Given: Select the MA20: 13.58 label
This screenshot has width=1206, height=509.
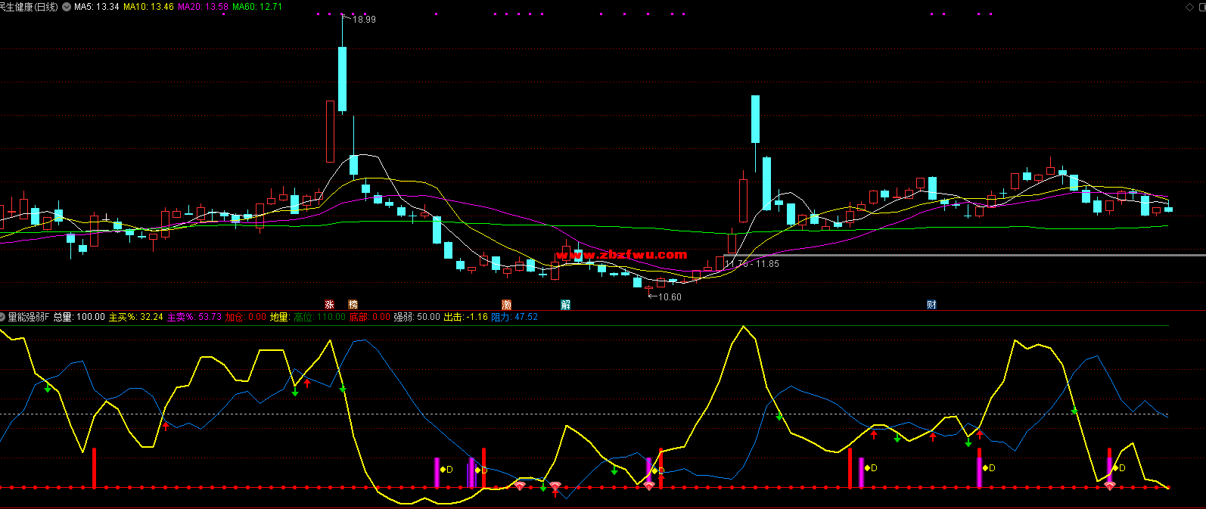Looking at the screenshot, I should pyautogui.click(x=203, y=7).
